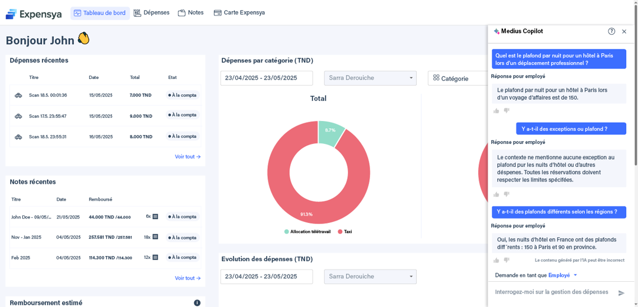Viewport: 638px width, 307px height.
Task: Click car icon of Scan 18.5. 00:01:36
Action: [18, 95]
